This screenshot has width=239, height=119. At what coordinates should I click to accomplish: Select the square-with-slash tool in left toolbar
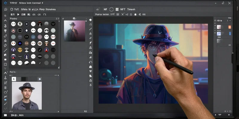tap(5, 83)
